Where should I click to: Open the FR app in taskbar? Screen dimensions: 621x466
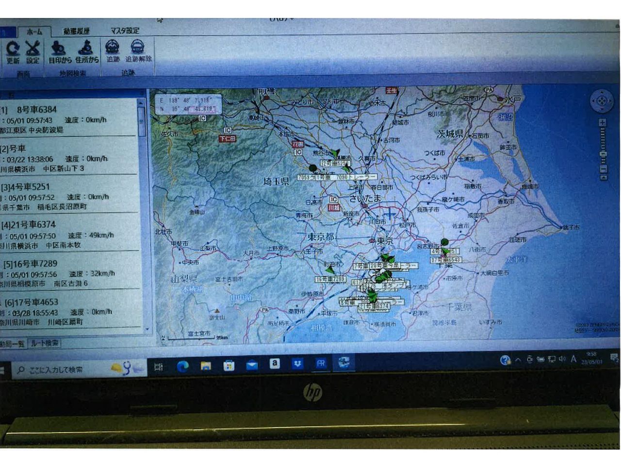pos(320,363)
